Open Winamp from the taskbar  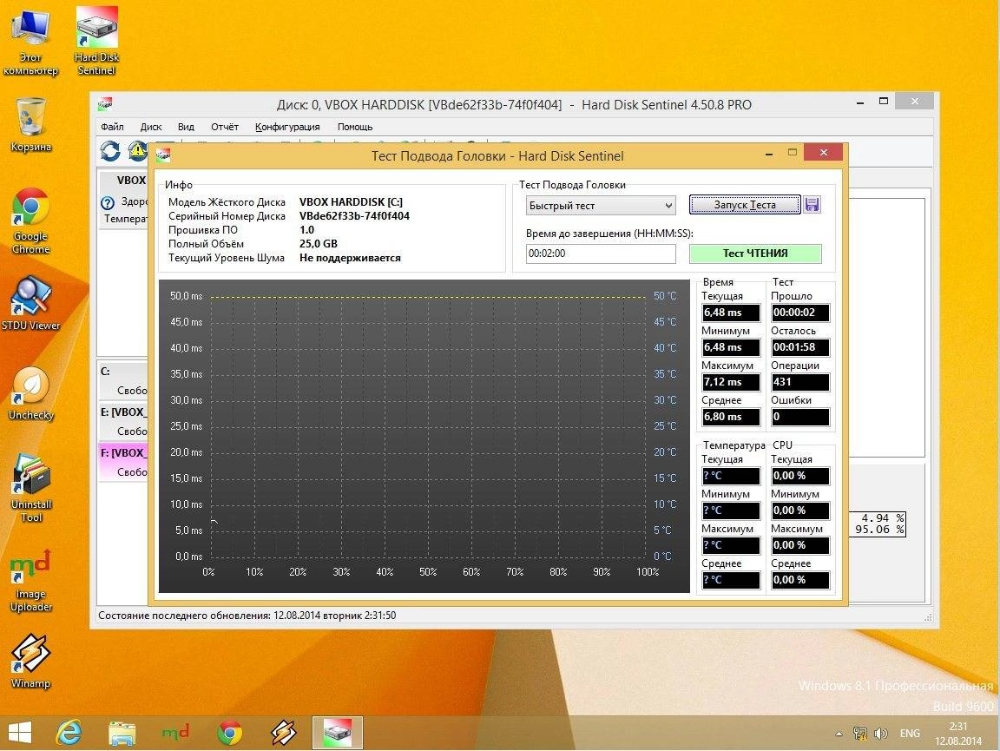(283, 733)
